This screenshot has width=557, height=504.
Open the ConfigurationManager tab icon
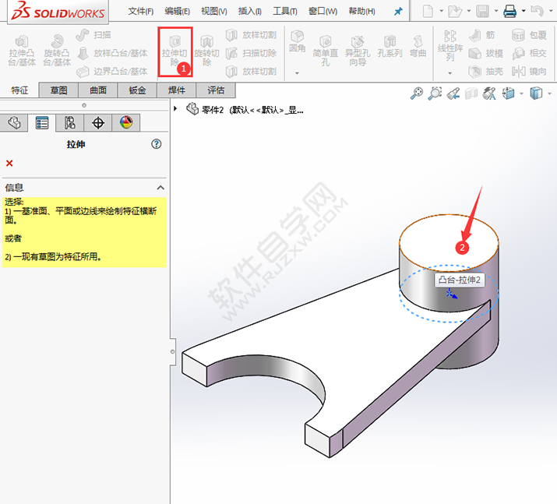click(69, 123)
